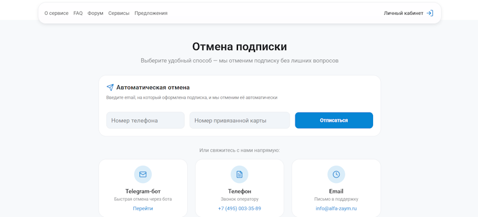Open Личный кабинет
The image size is (478, 217).
pos(404,13)
